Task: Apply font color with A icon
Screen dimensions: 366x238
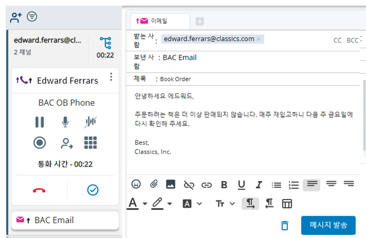Action: (133, 203)
